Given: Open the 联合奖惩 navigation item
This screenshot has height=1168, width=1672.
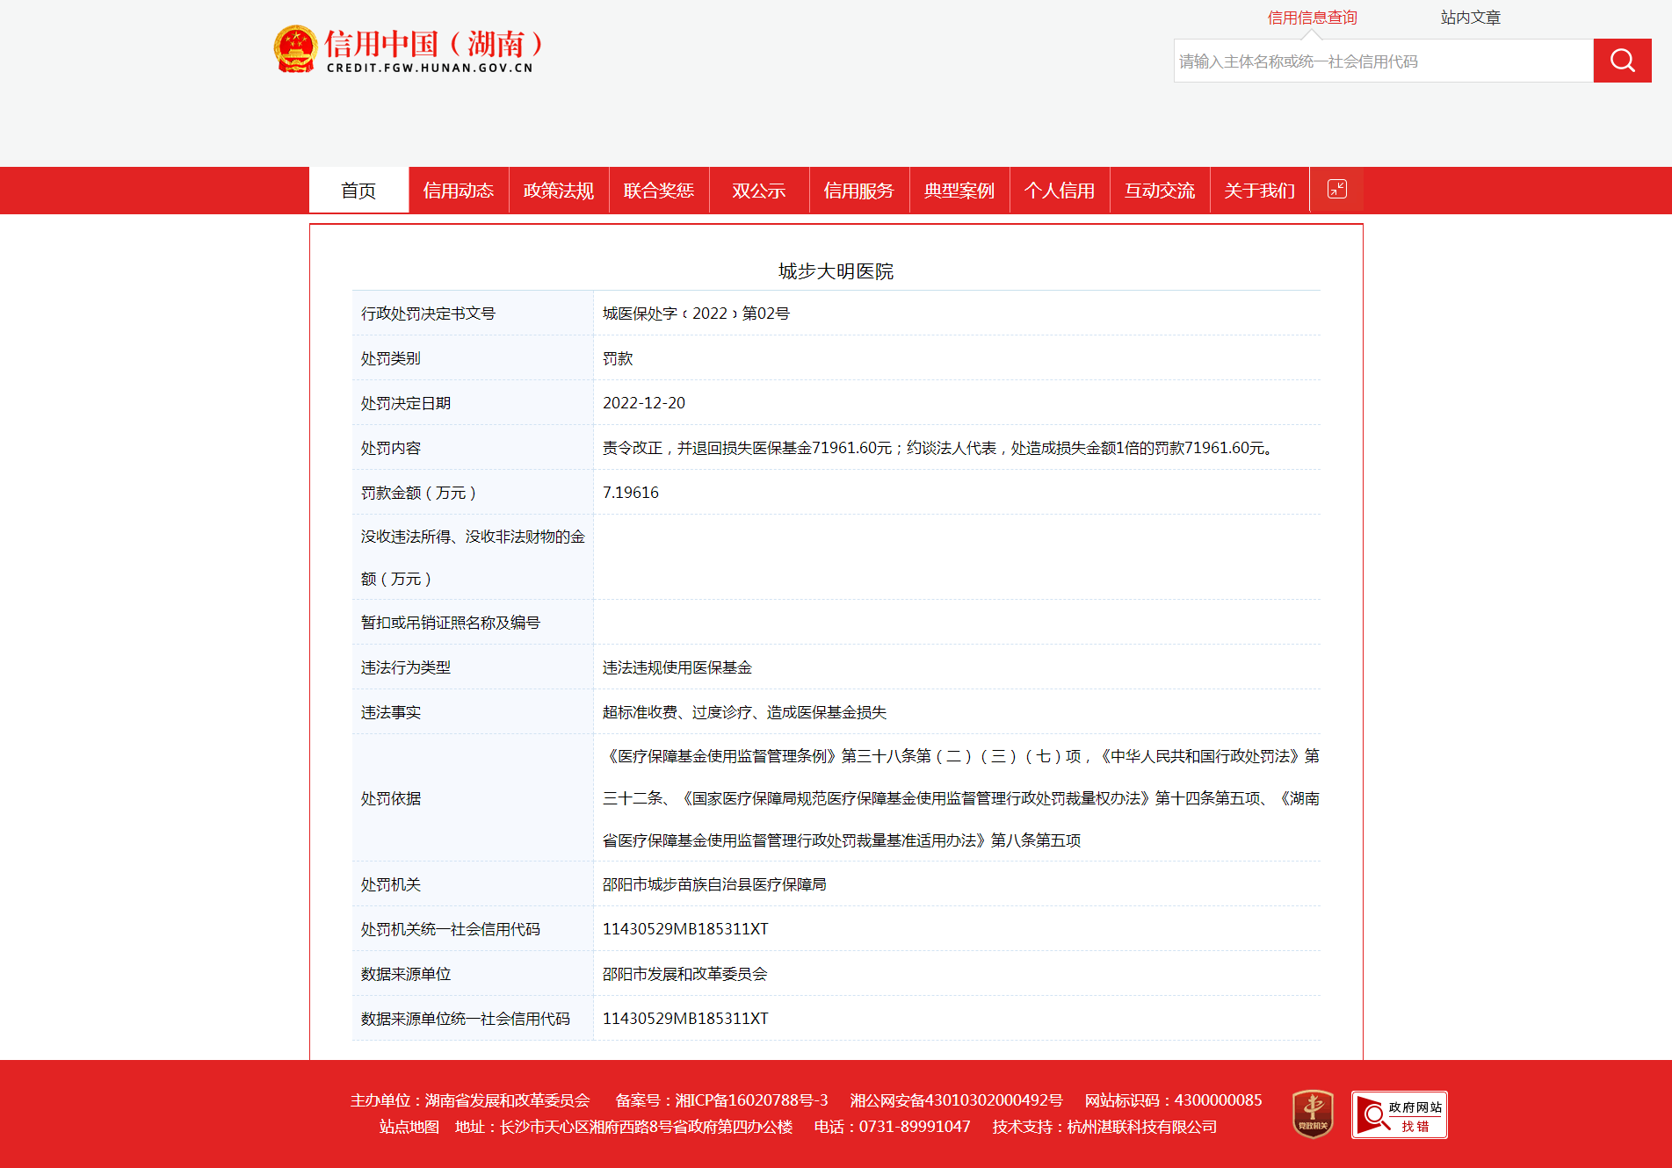Looking at the screenshot, I should click(x=659, y=191).
